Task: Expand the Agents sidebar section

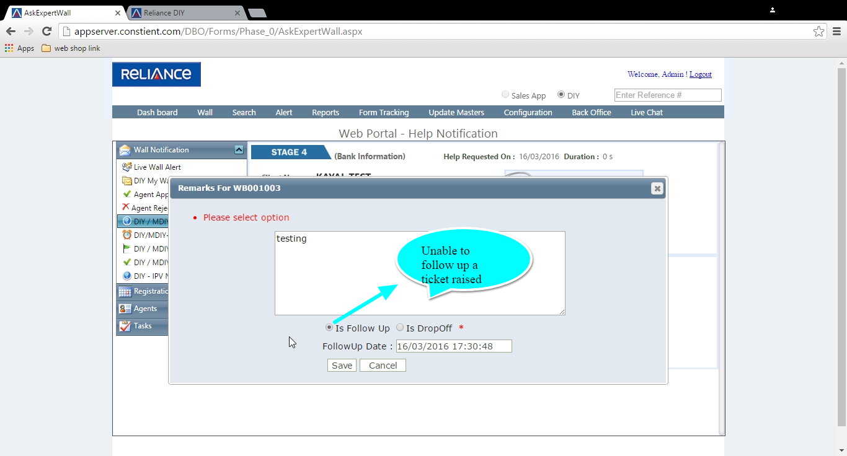Action: click(142, 309)
